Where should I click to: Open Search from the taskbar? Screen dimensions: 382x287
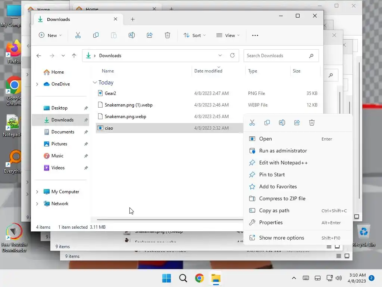(x=183, y=278)
